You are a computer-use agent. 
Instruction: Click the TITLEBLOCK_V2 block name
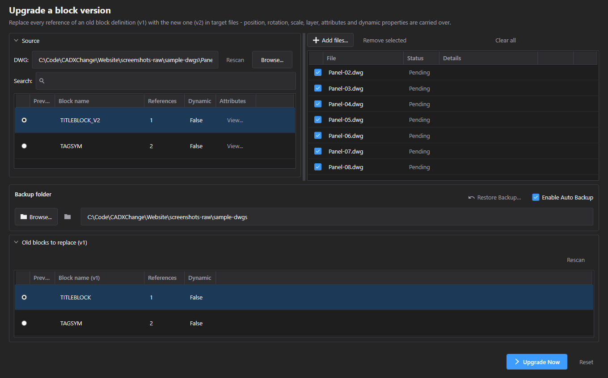[80, 120]
